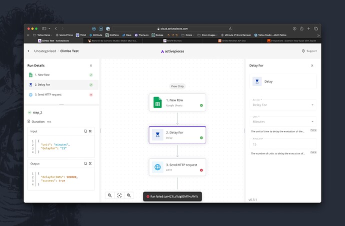Close the Delay For settings panel
The width and height of the screenshot is (345, 226).
coord(312,65)
